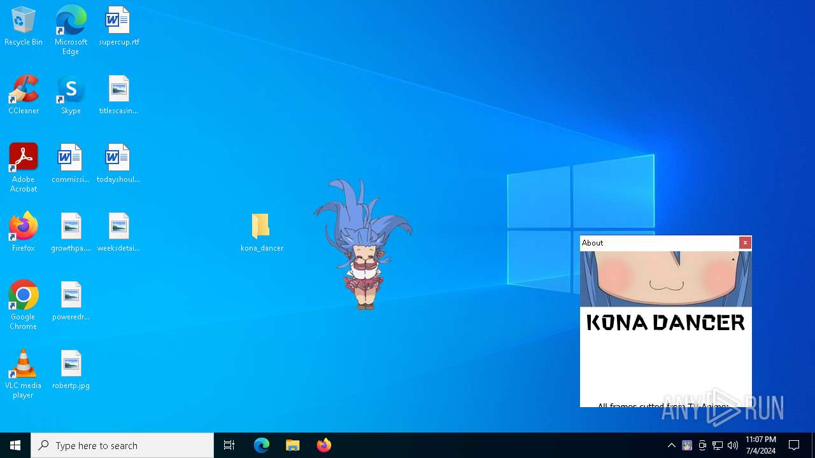Click the KONA DANCER title text
The image size is (815, 458).
pyautogui.click(x=665, y=323)
